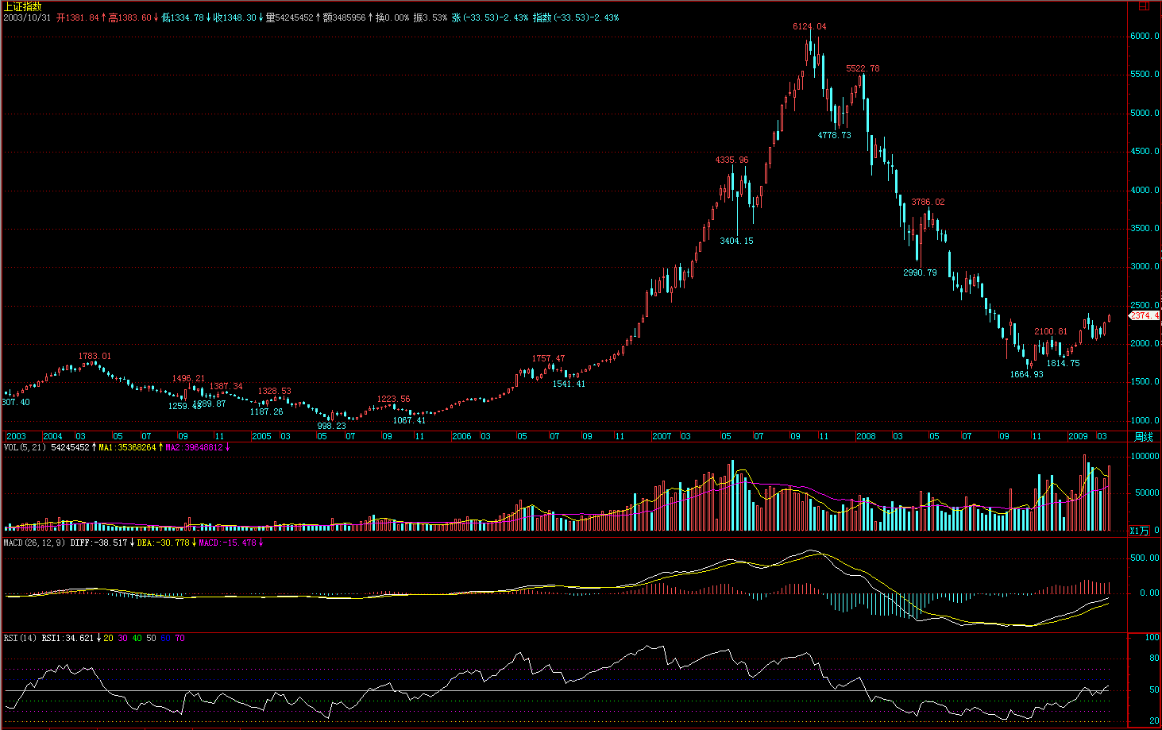Click the 振3.53% amplitude value

430,17
